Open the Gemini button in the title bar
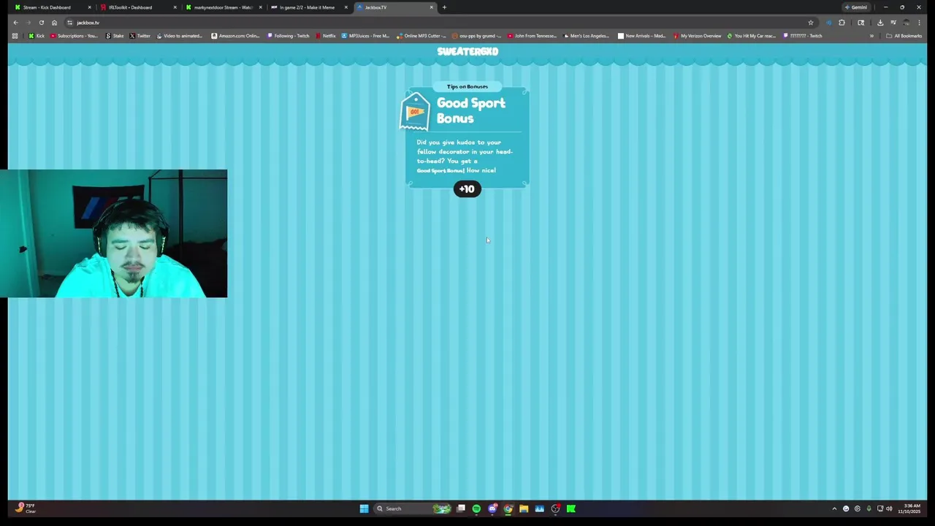This screenshot has height=526, width=935. coord(855,7)
